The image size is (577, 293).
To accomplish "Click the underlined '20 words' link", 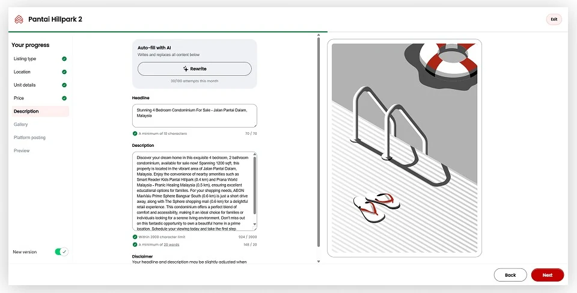I will click(171, 244).
